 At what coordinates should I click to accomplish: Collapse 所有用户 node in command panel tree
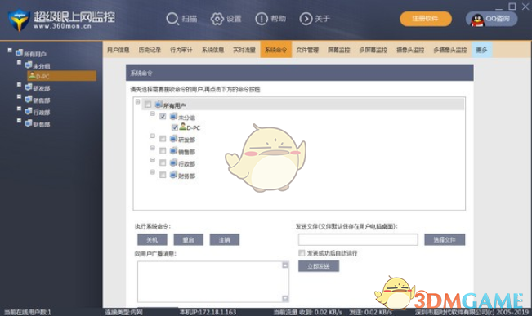point(138,101)
